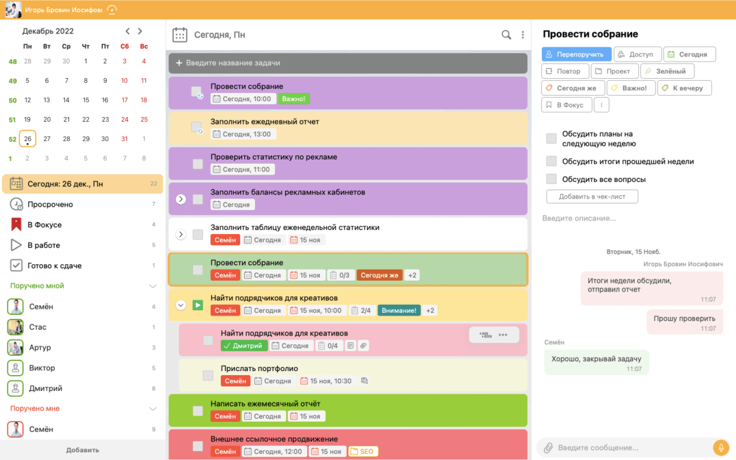Click the checklist counter '2/4' badge
The image size is (736, 460).
pos(361,310)
